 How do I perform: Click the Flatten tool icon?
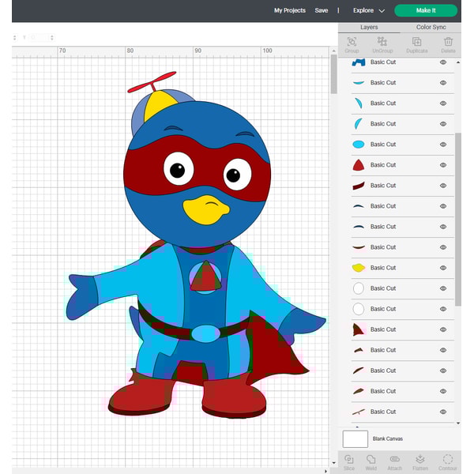point(420,459)
